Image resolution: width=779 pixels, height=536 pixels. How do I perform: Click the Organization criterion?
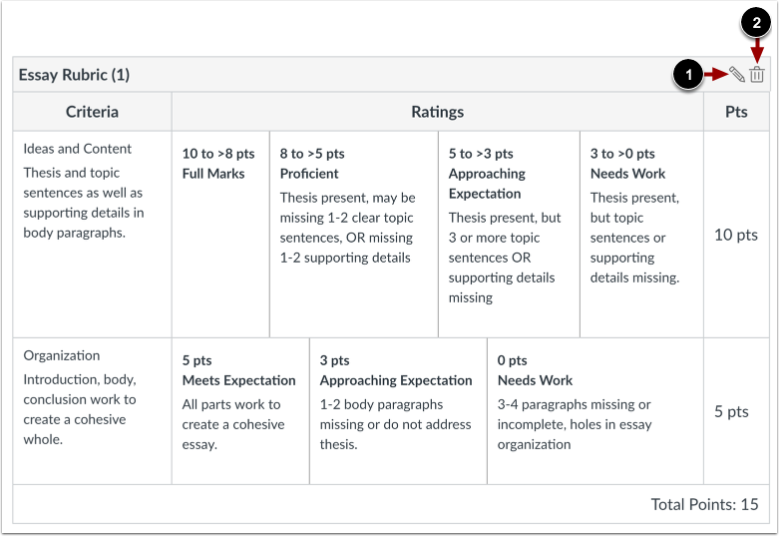[92, 411]
